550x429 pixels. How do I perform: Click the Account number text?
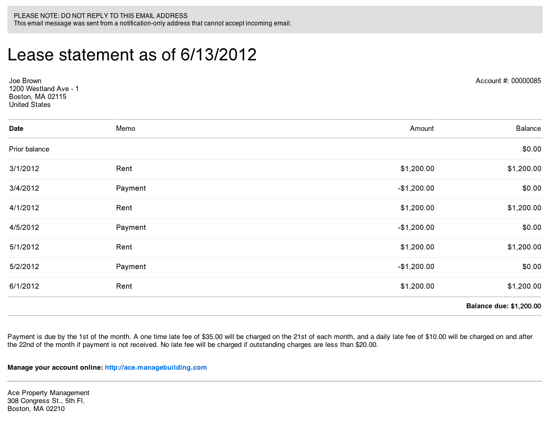point(508,81)
